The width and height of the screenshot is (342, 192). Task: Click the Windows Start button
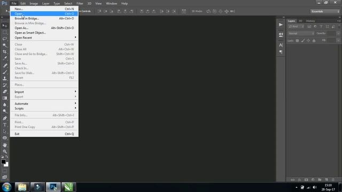pos(6,187)
